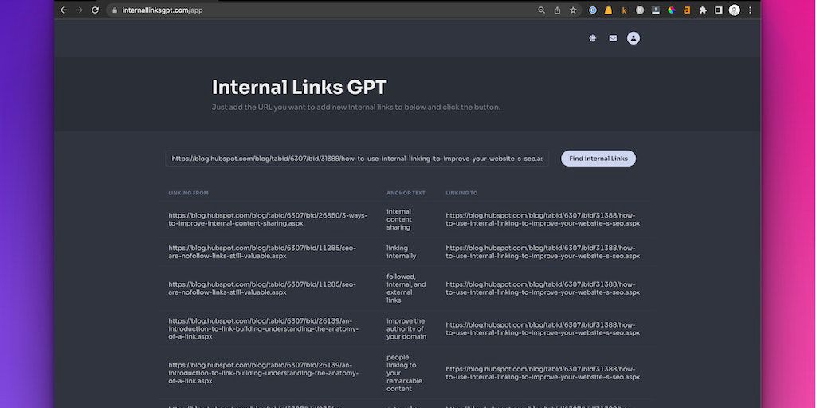This screenshot has height=408, width=816.
Task: Open Linking To URL in 'improve the authority' row
Action: pyautogui.click(x=543, y=329)
